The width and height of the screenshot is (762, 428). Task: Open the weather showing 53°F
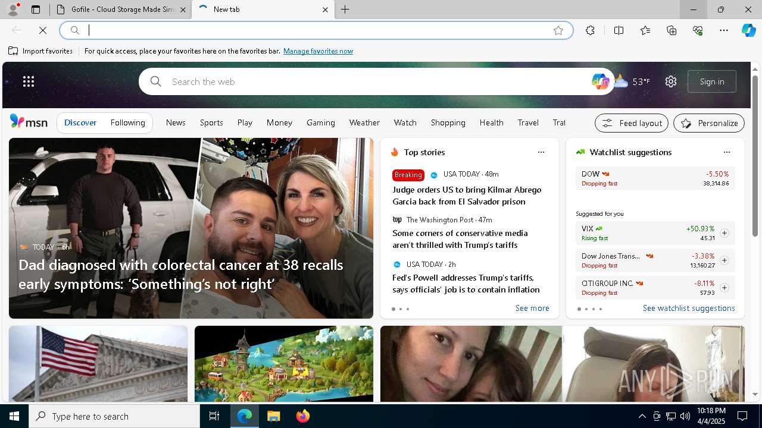tap(632, 81)
